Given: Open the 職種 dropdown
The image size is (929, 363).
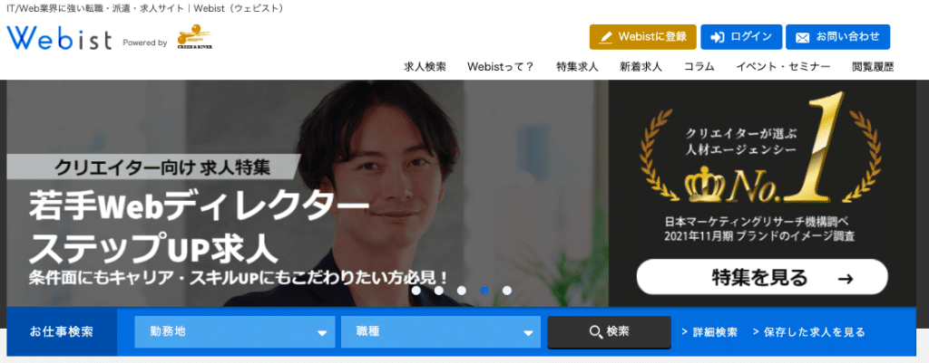Looking at the screenshot, I should tap(441, 331).
